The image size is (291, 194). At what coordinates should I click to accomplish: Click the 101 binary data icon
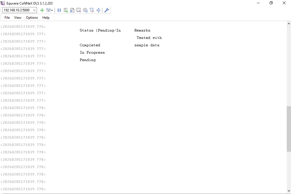point(66,10)
